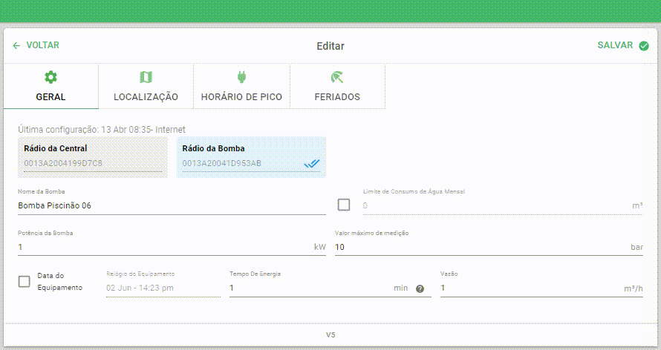The width and height of the screenshot is (661, 350).
Task: Toggle the Data do Equipamento checkbox
Action: click(x=24, y=282)
